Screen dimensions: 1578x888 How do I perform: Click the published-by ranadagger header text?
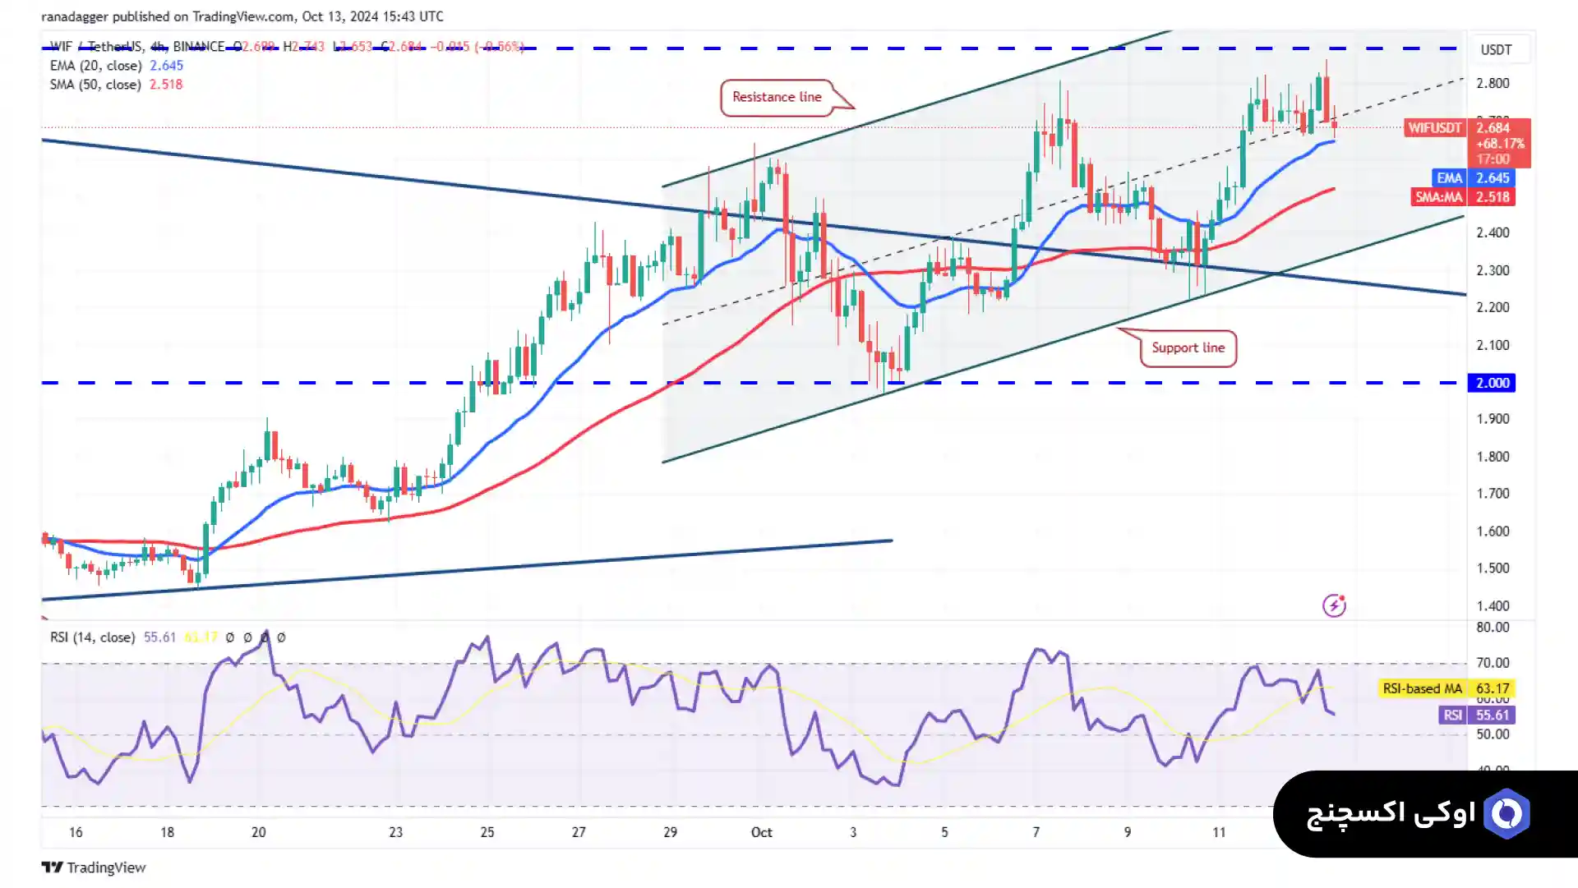tap(242, 16)
